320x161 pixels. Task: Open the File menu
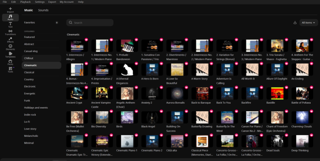pyautogui.click(x=5, y=2)
